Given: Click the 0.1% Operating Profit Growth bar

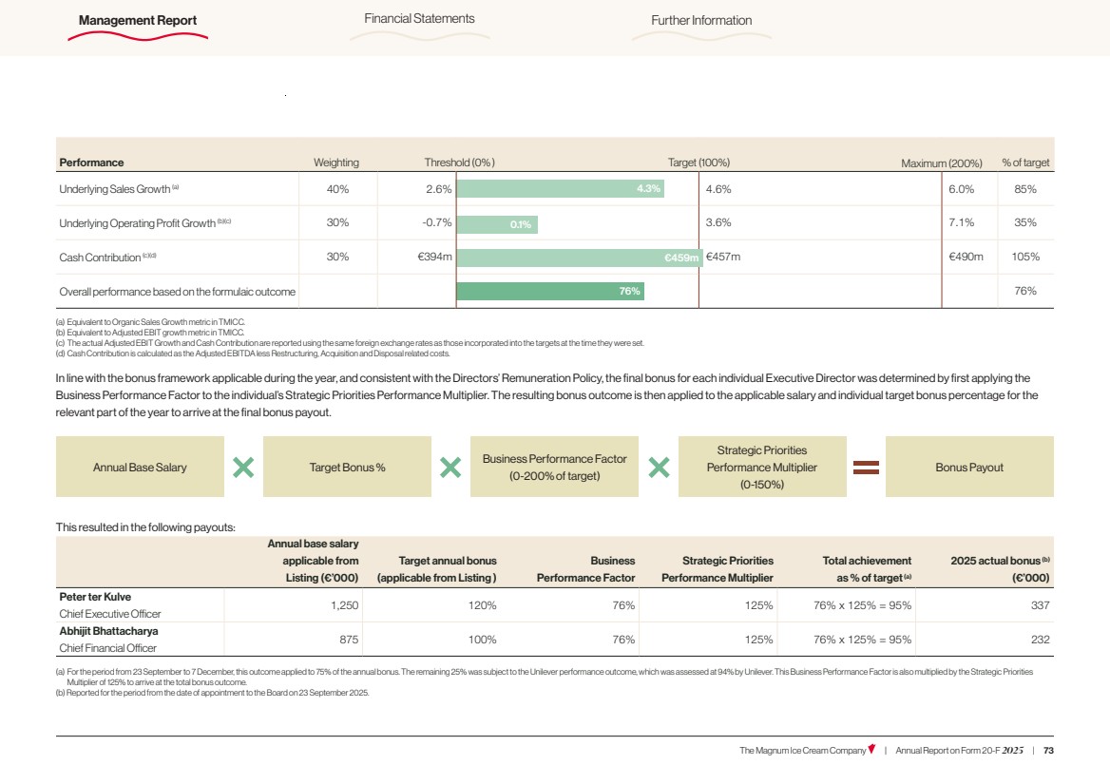Looking at the screenshot, I should point(497,224).
